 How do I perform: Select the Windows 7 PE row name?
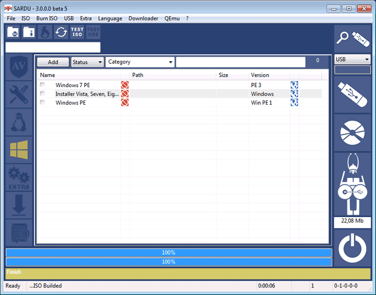click(73, 85)
